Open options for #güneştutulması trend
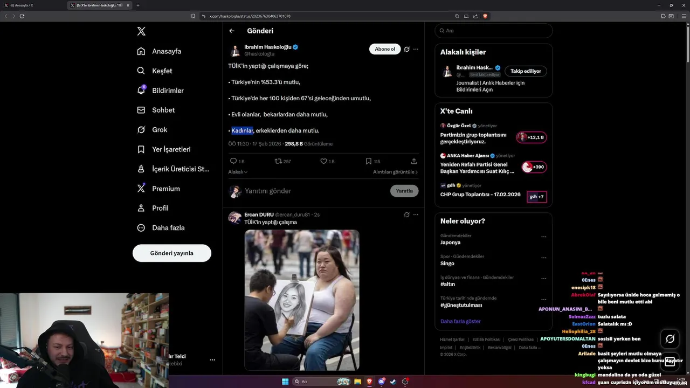This screenshot has height=388, width=690. pos(543,300)
